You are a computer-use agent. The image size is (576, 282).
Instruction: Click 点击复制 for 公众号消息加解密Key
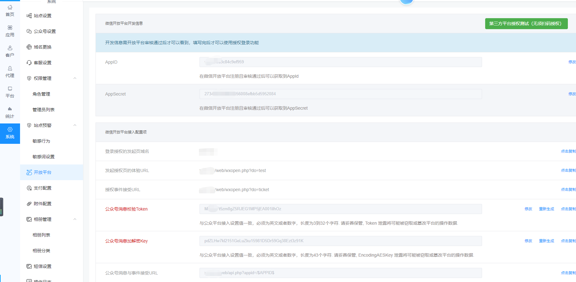pyautogui.click(x=568, y=241)
